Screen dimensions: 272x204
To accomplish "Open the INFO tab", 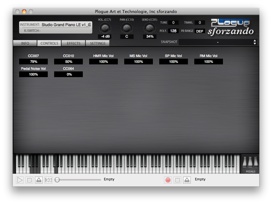I will click(x=25, y=43).
